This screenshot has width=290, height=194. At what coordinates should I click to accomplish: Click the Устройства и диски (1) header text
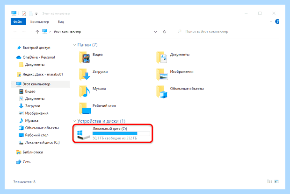tap(101, 121)
